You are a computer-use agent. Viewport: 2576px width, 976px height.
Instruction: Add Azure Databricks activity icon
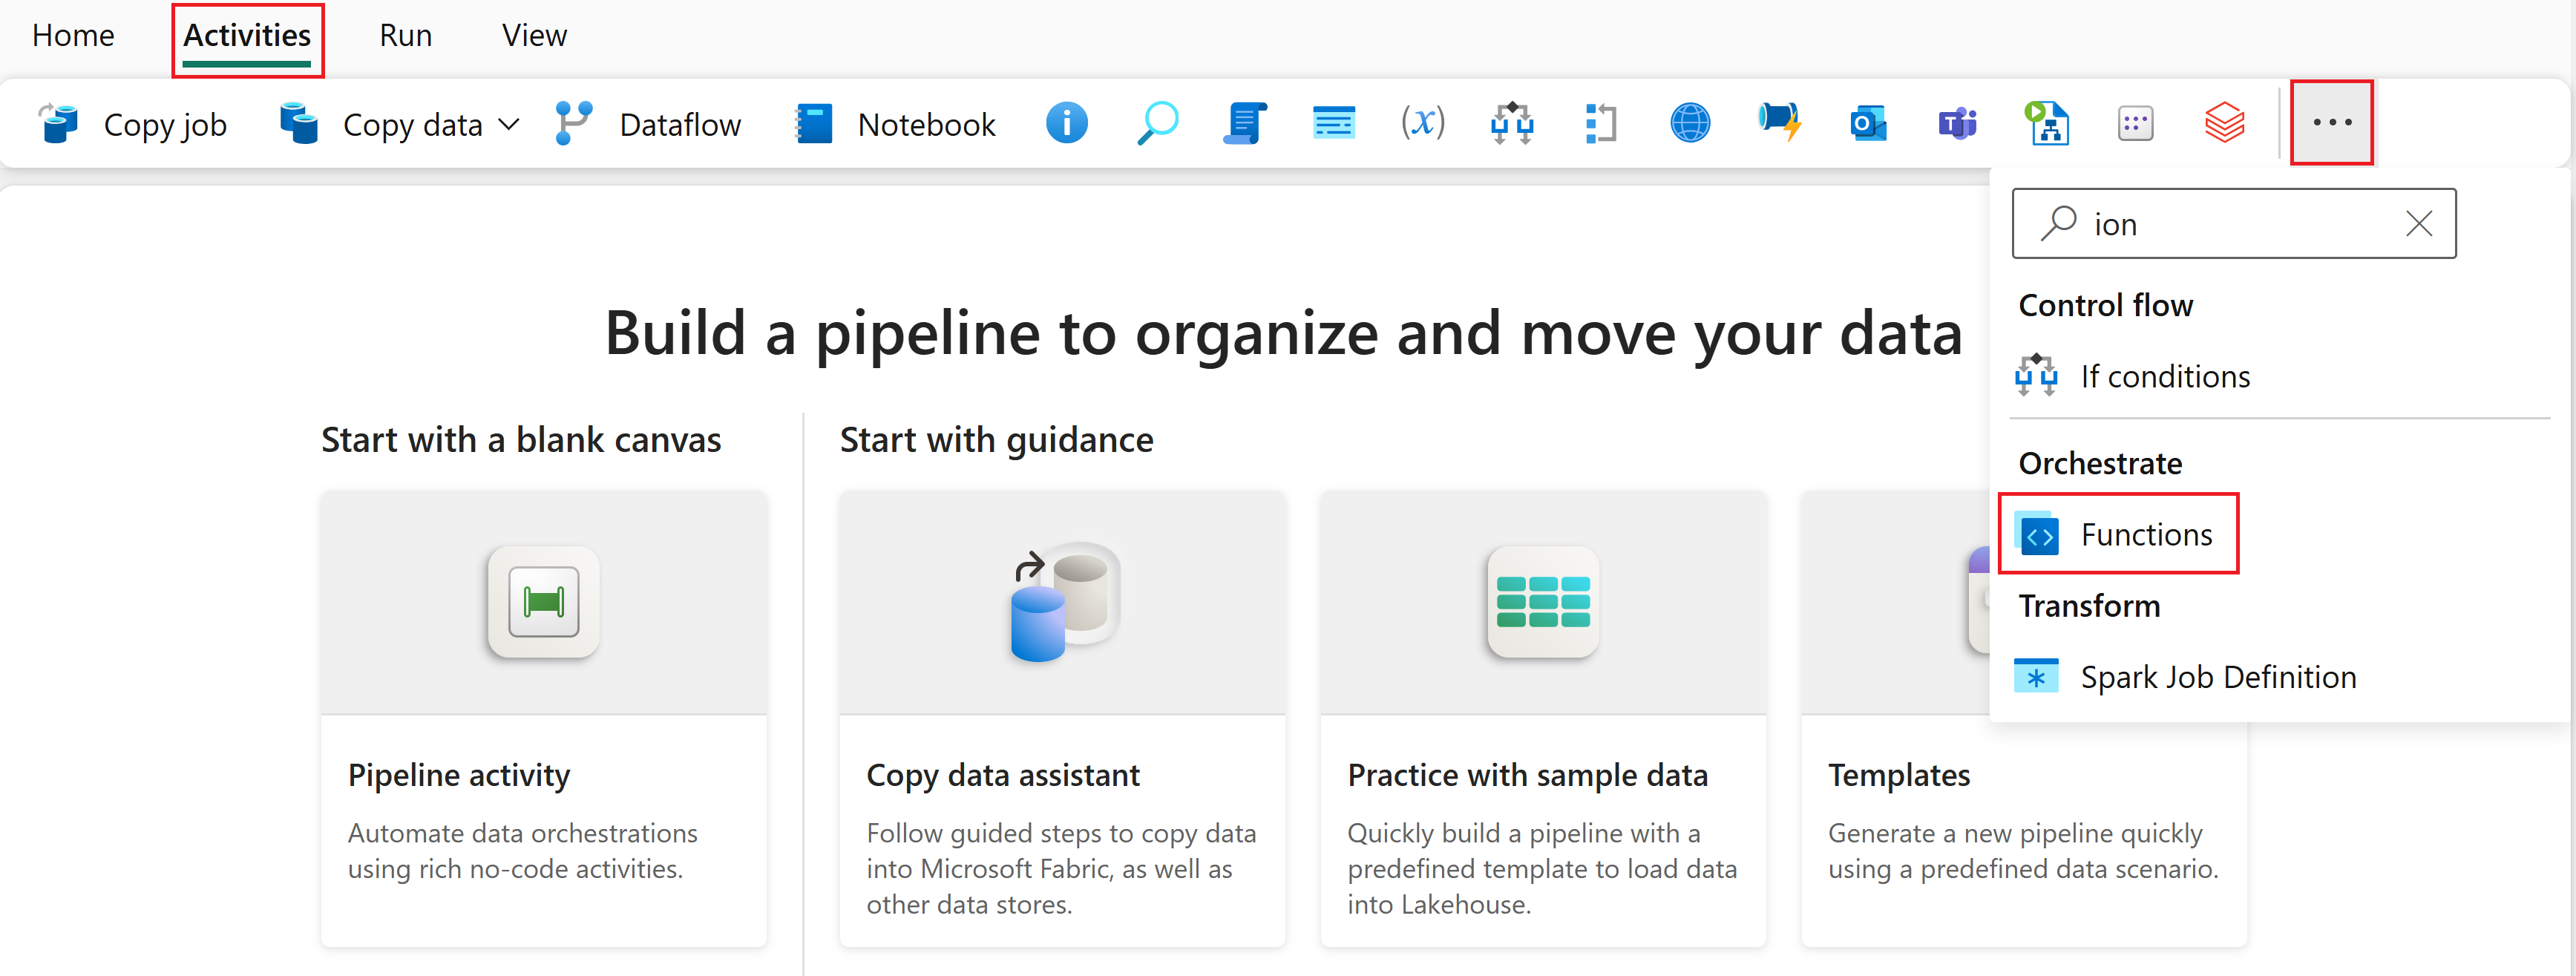click(x=2224, y=124)
